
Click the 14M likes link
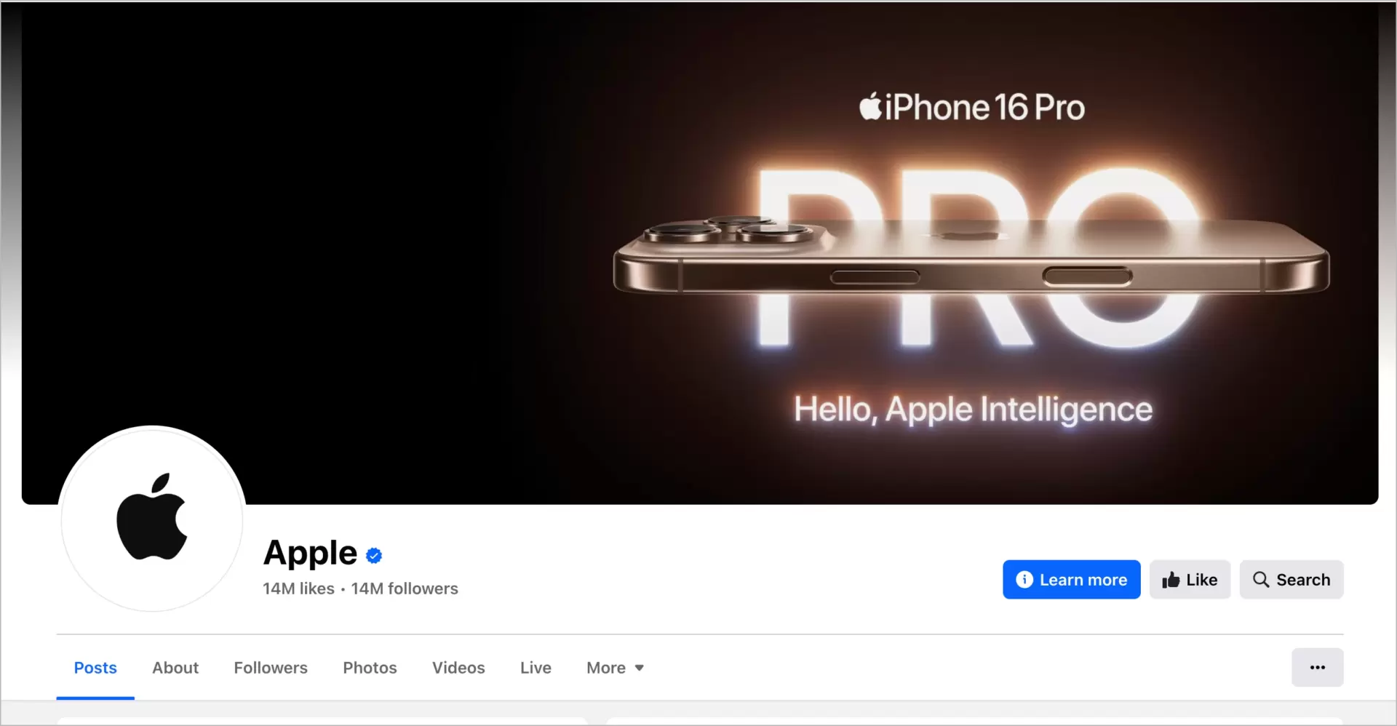298,589
